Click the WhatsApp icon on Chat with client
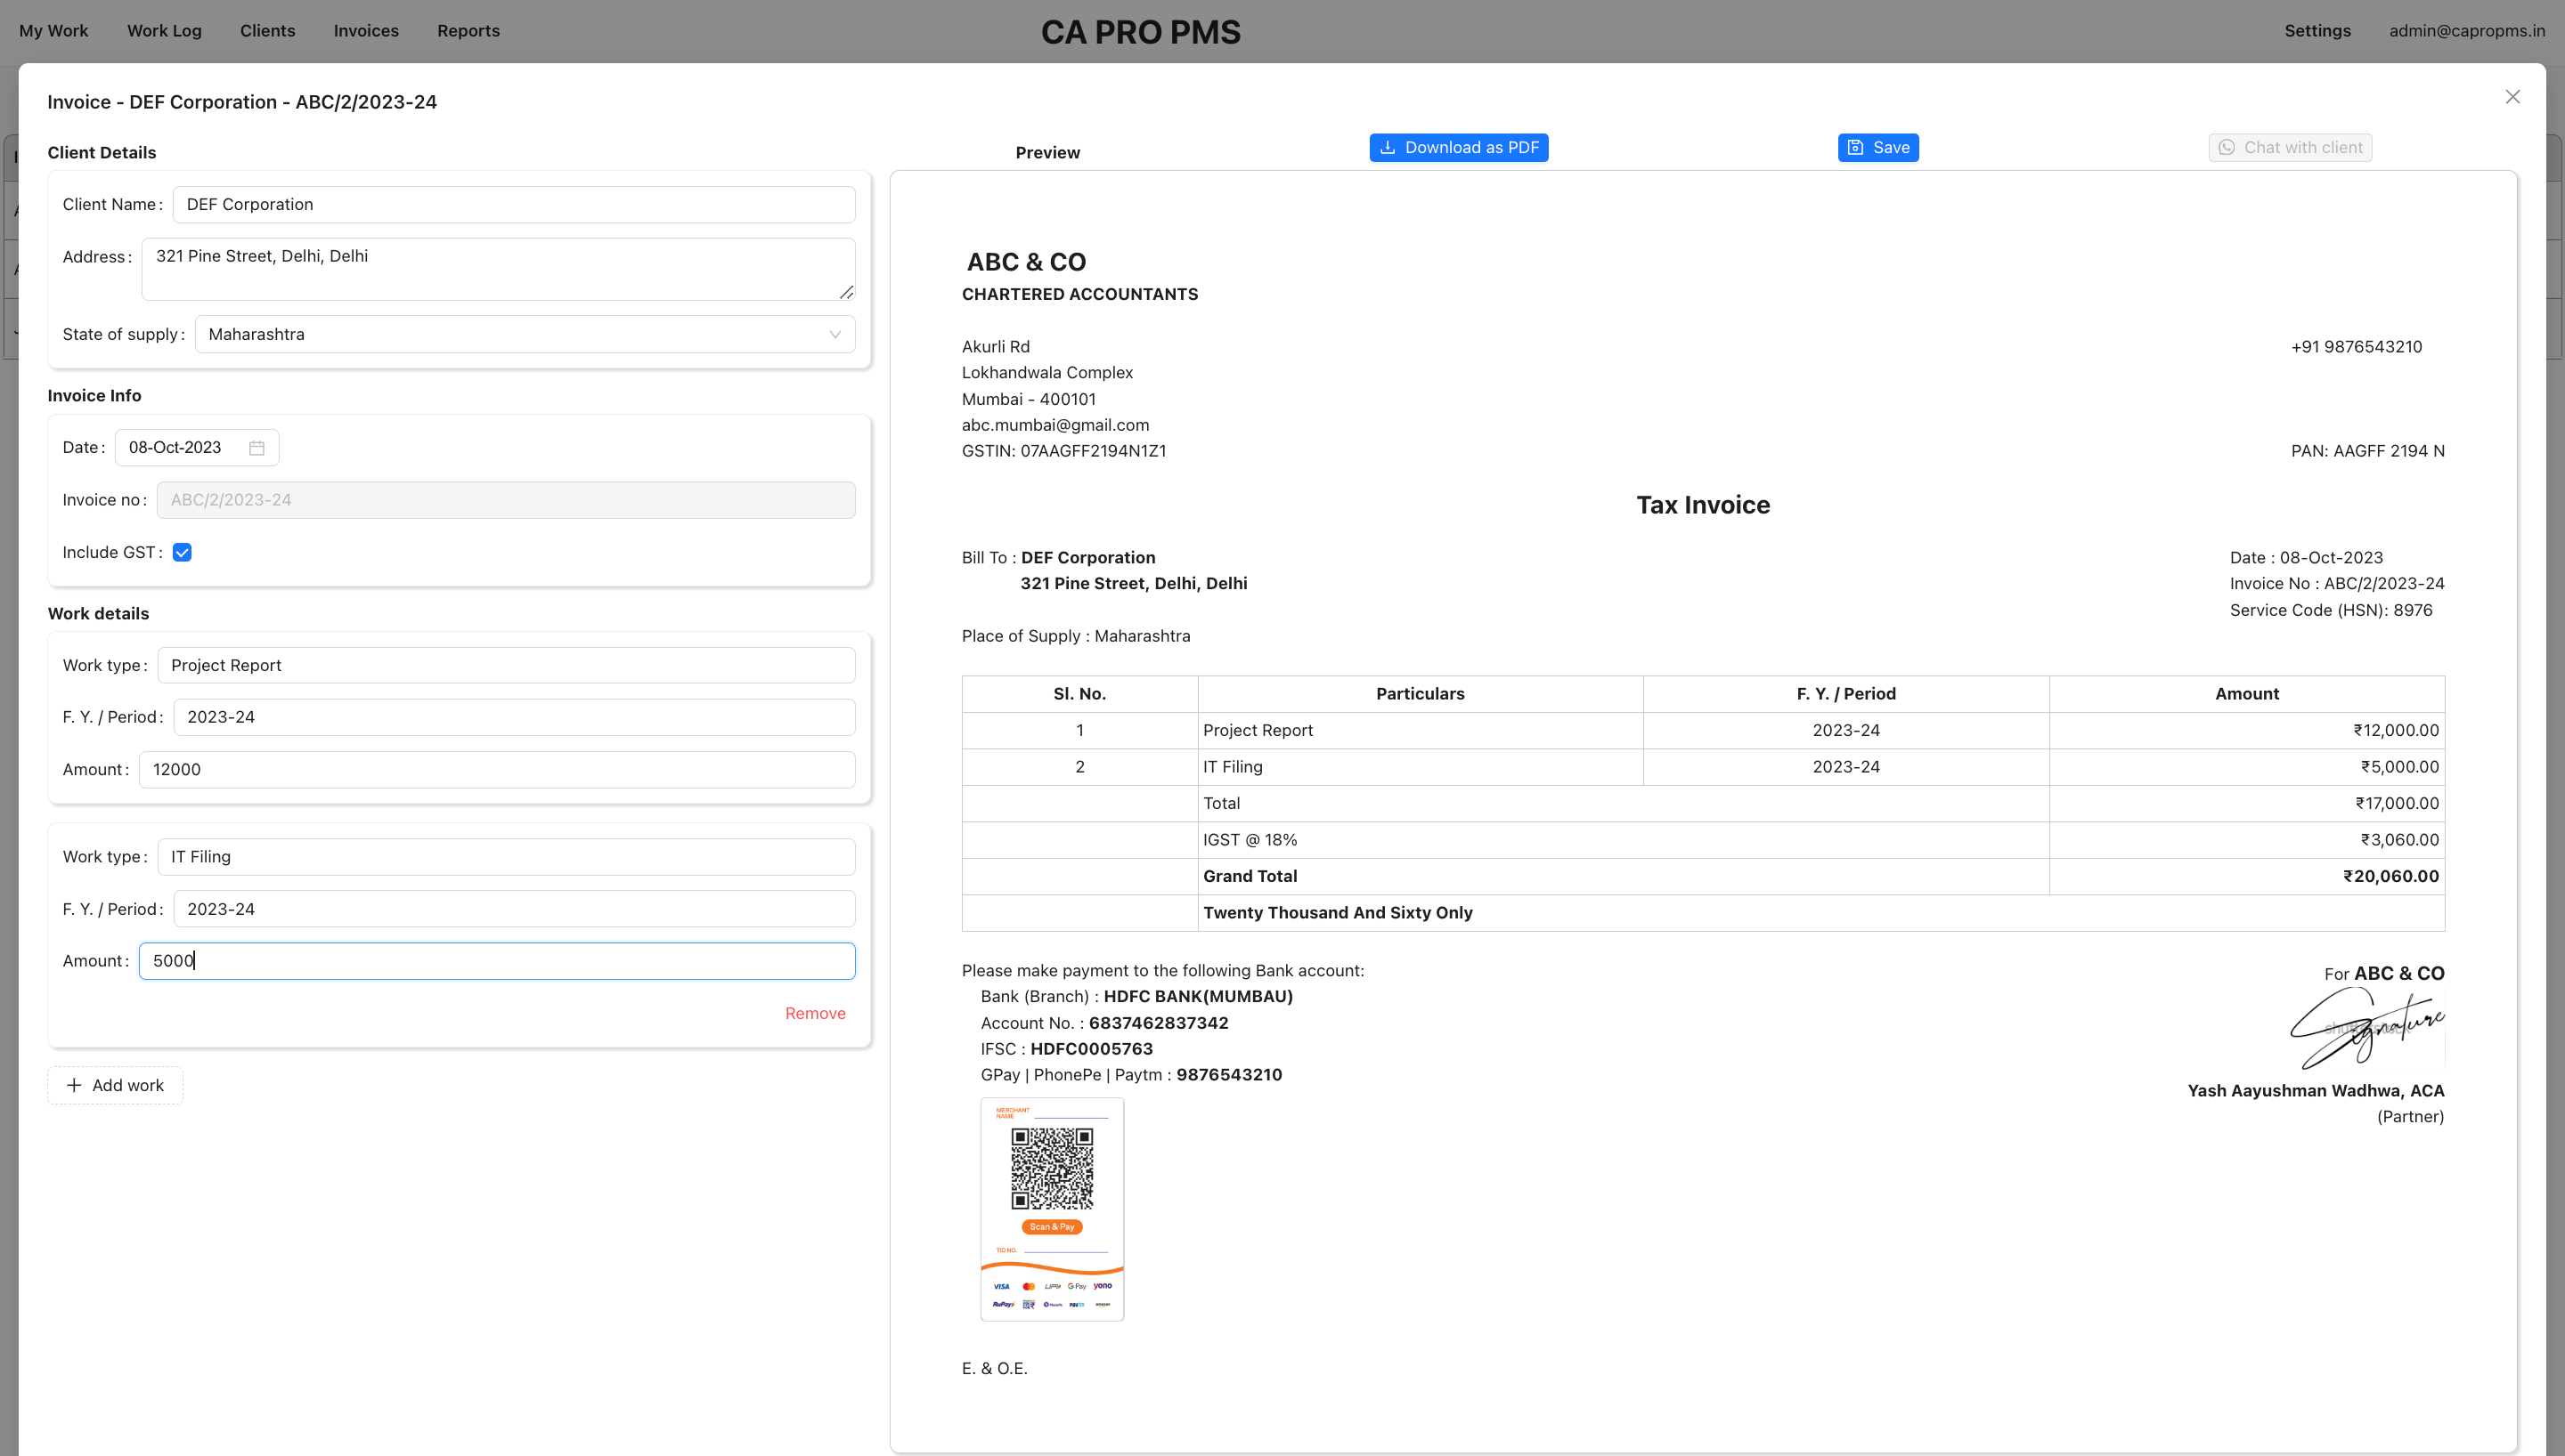 pyautogui.click(x=2226, y=147)
